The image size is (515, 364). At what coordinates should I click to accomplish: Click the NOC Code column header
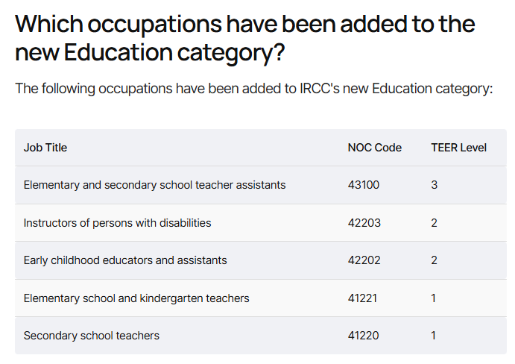point(375,148)
